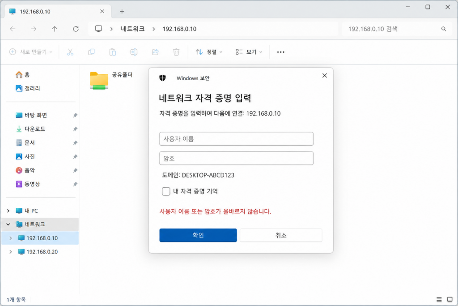Close the 192.168.0.10 tab
Screen dimensions: 458x306
pos(102,11)
